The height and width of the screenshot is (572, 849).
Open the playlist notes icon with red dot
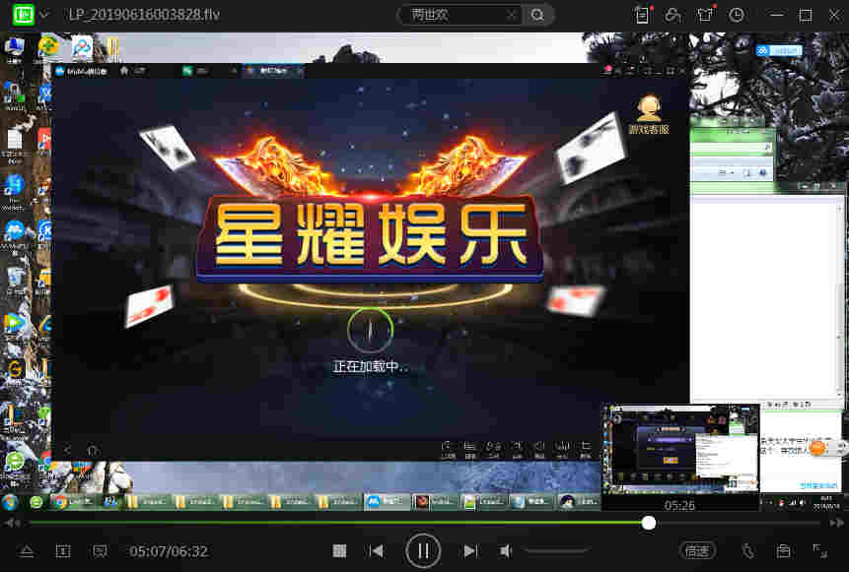coord(642,15)
